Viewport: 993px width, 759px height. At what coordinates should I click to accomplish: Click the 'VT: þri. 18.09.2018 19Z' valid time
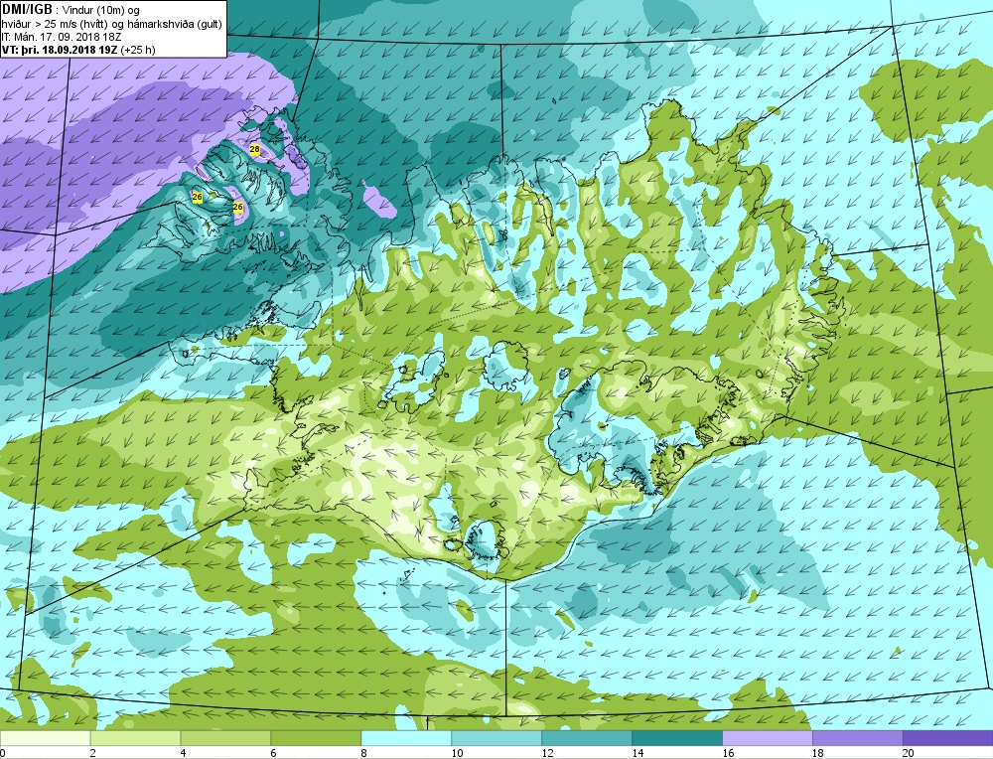(x=61, y=50)
